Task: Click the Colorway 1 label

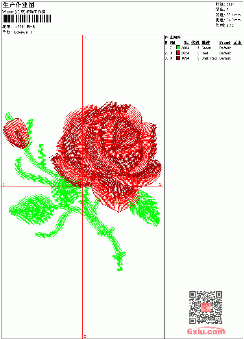Action: pyautogui.click(x=23, y=32)
